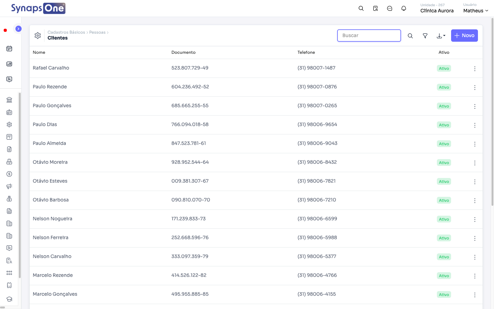This screenshot has height=309, width=494.
Task: Go to Cadastros Básicos breadcrumb
Action: pos(66,32)
